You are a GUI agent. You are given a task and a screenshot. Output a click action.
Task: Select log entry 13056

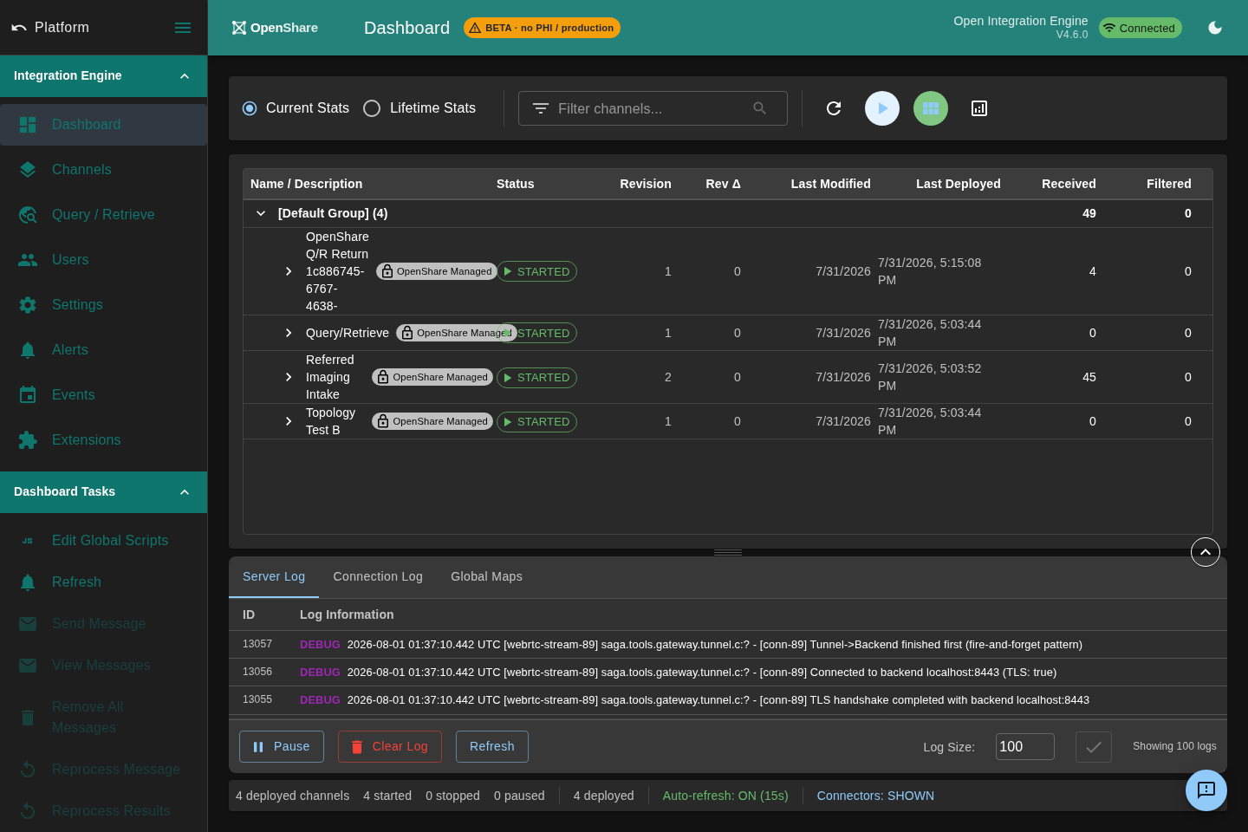tap(728, 673)
